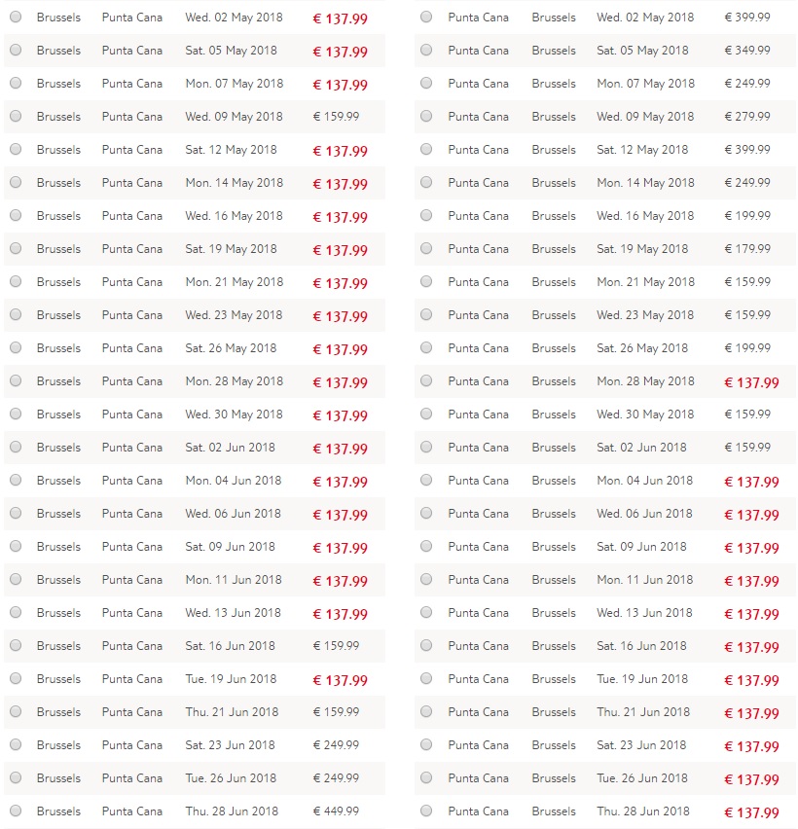Click the €179.99 return price on Sat. 19 May
This screenshot has height=829, width=798.
tap(747, 248)
